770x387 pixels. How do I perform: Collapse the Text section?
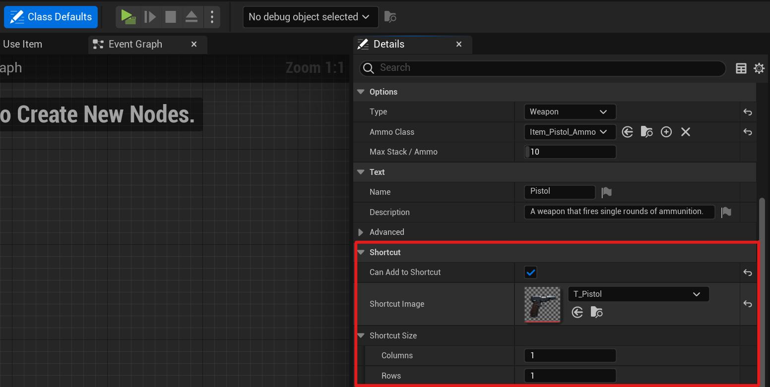pyautogui.click(x=361, y=172)
